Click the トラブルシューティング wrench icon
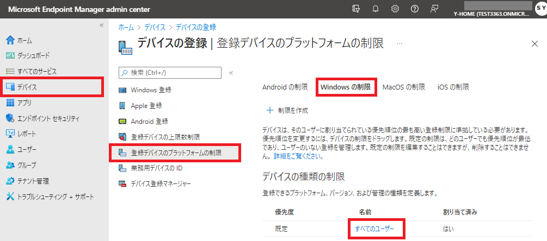Image resolution: width=547 pixels, height=241 pixels. point(10,197)
